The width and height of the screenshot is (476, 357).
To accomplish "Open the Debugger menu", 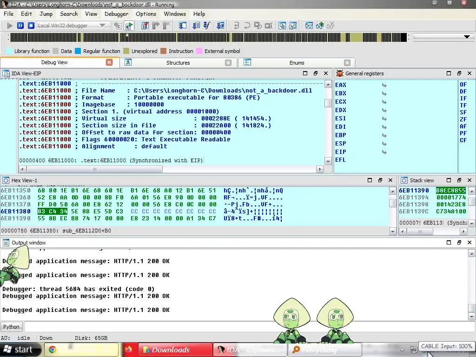I will [116, 14].
